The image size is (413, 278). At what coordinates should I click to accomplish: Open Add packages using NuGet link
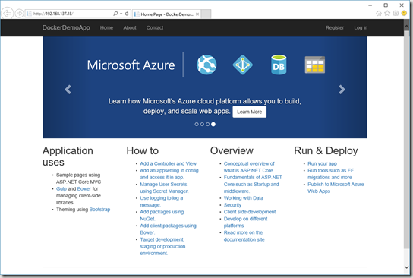[162, 215]
